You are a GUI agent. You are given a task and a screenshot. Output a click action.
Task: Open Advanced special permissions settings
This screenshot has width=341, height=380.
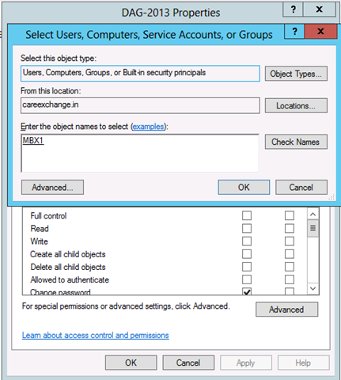(x=286, y=310)
